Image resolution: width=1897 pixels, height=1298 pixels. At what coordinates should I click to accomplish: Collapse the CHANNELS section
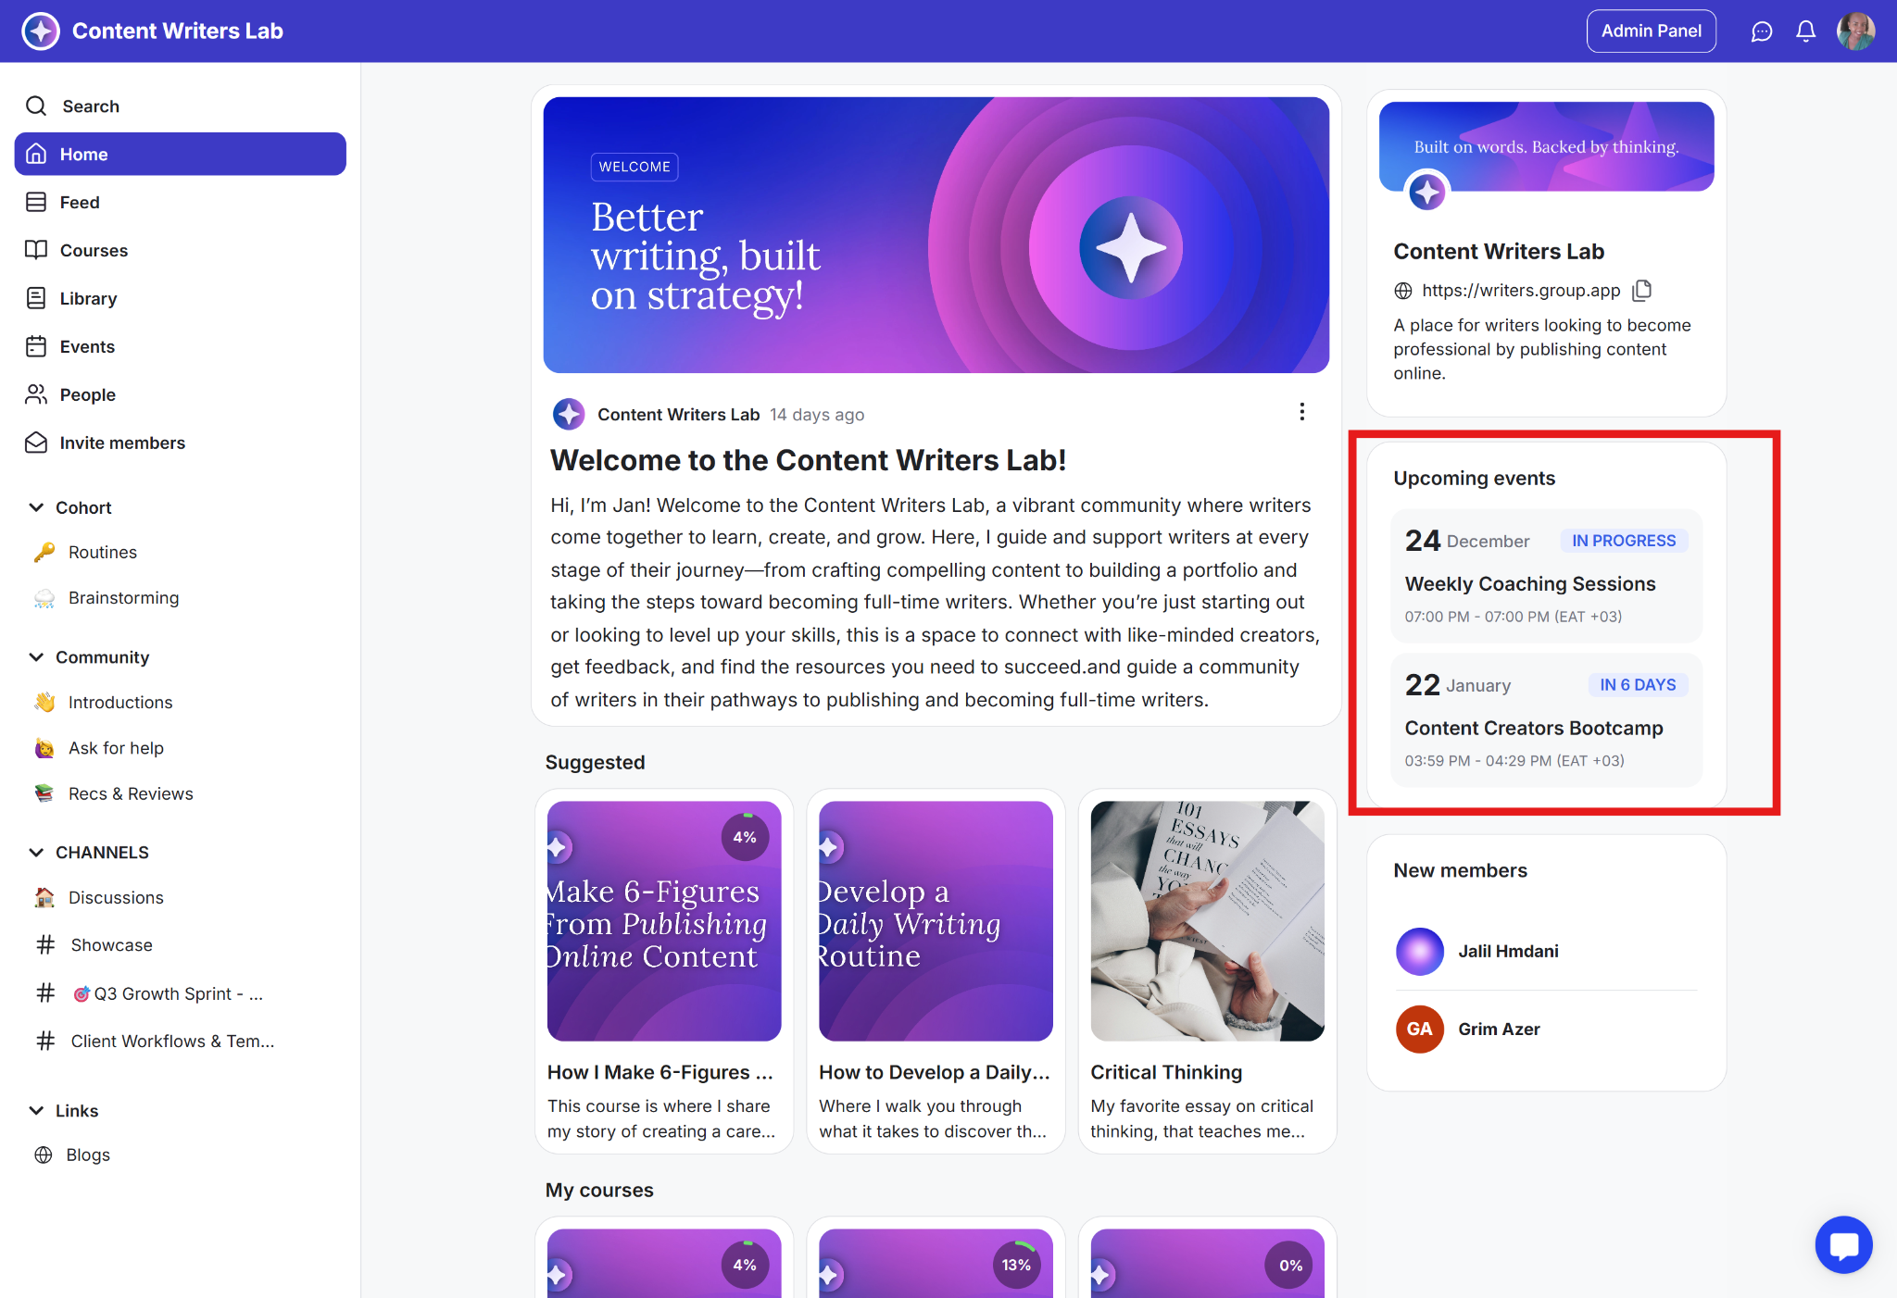36,853
